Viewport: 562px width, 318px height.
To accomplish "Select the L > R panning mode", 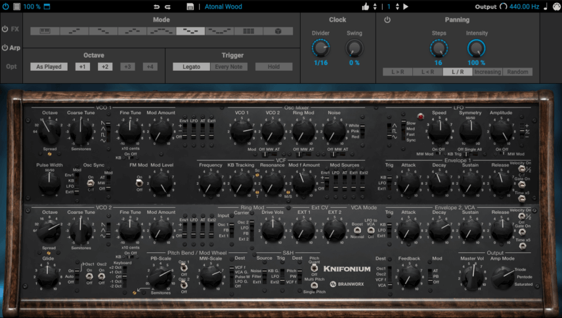I will [397, 71].
